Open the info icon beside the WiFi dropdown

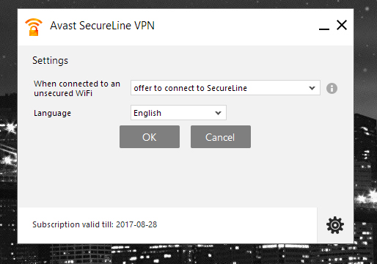332,88
